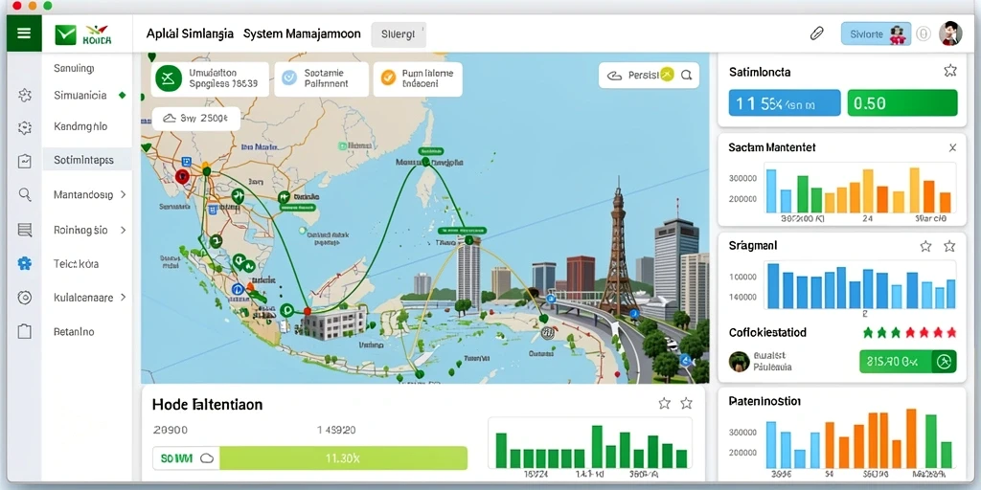
Task: Click the gear icon beside Simuanicia
Action: pyautogui.click(x=24, y=95)
